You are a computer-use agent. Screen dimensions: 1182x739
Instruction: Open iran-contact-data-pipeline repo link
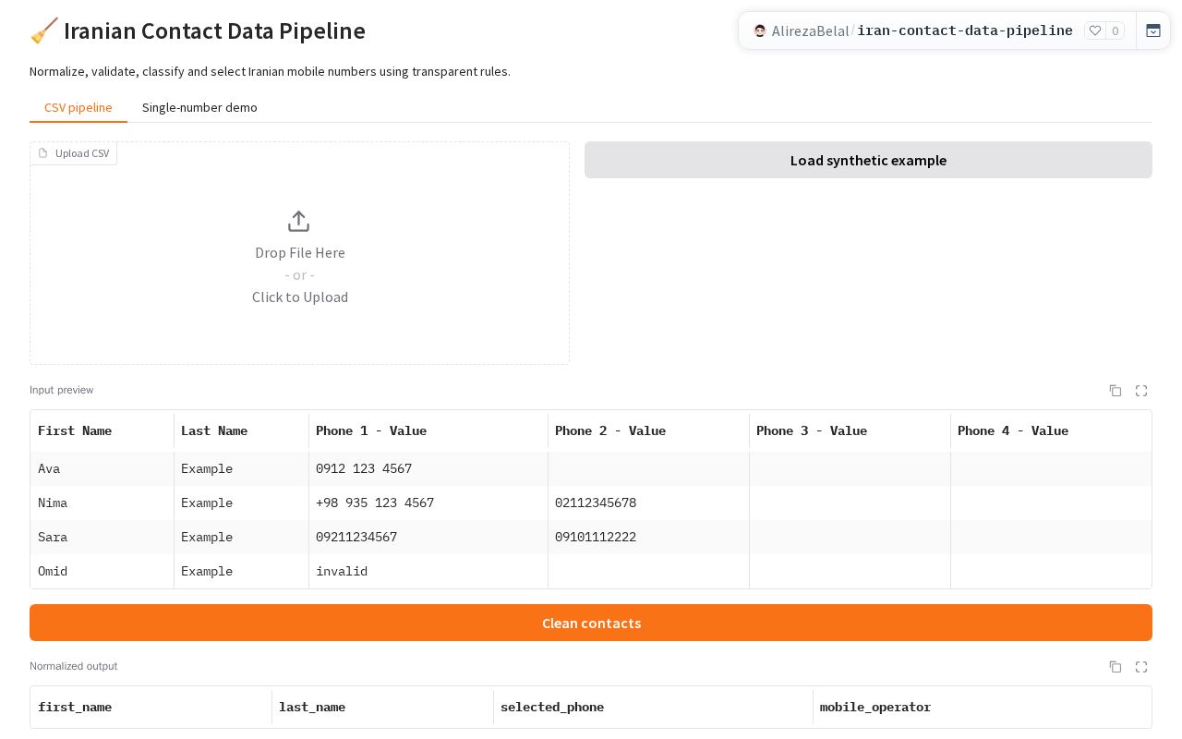[965, 30]
